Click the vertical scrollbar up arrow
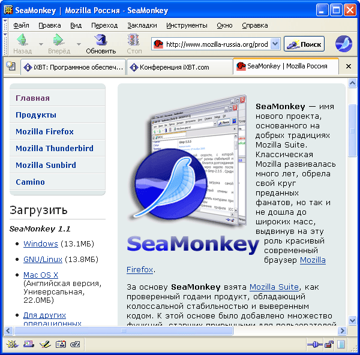This screenshot has width=360, height=355. pyautogui.click(x=352, y=83)
